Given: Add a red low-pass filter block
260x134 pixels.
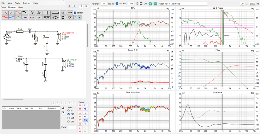Looking at the screenshot, I should 5,13.
